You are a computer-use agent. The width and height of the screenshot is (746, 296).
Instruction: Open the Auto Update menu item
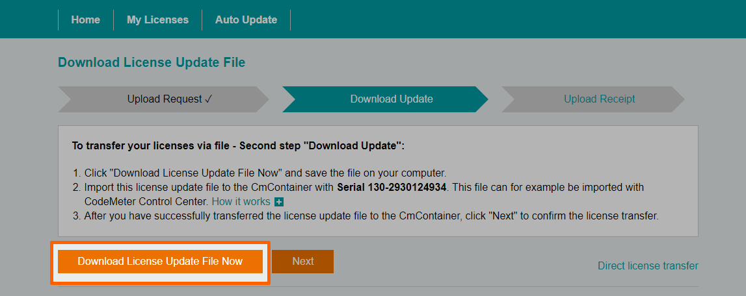[246, 19]
